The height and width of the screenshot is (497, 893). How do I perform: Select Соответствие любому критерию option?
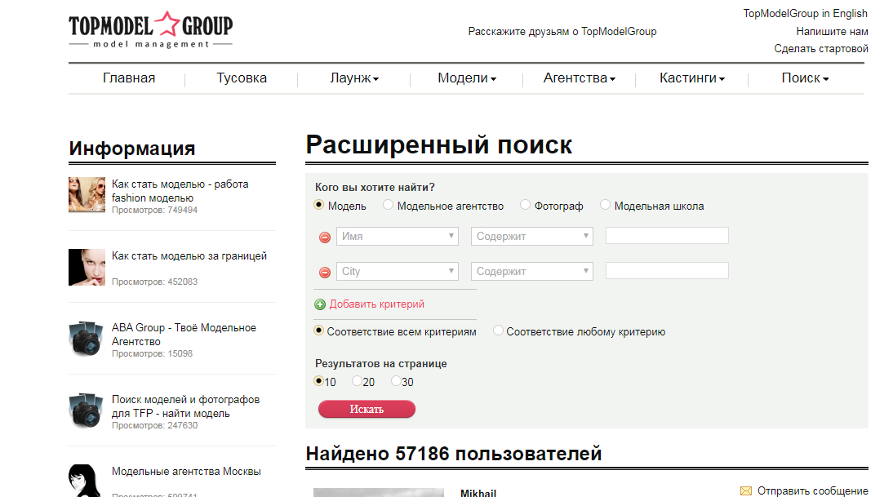[x=498, y=331]
